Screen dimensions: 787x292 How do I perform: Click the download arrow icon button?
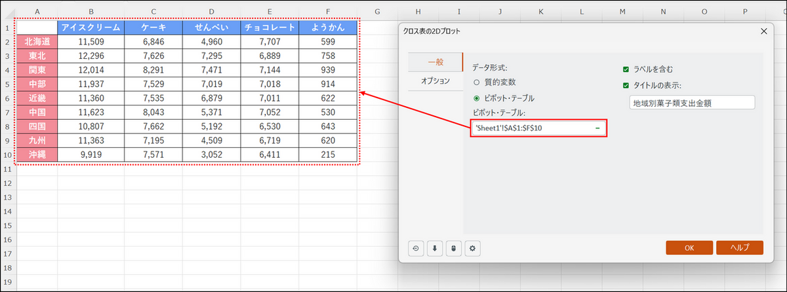point(434,248)
